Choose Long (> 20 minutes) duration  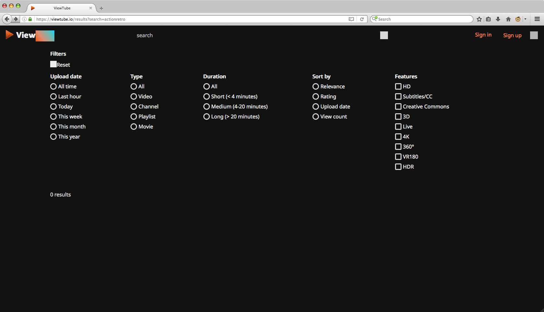(232, 117)
